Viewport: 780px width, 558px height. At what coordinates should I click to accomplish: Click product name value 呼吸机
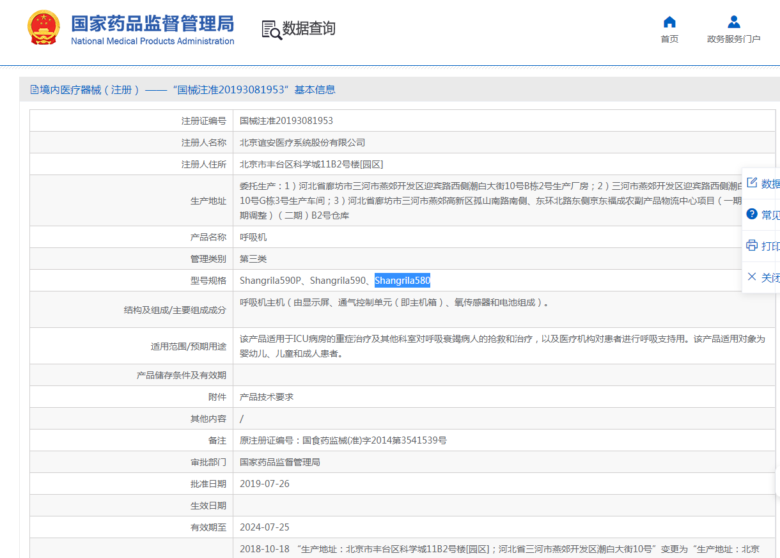click(253, 237)
